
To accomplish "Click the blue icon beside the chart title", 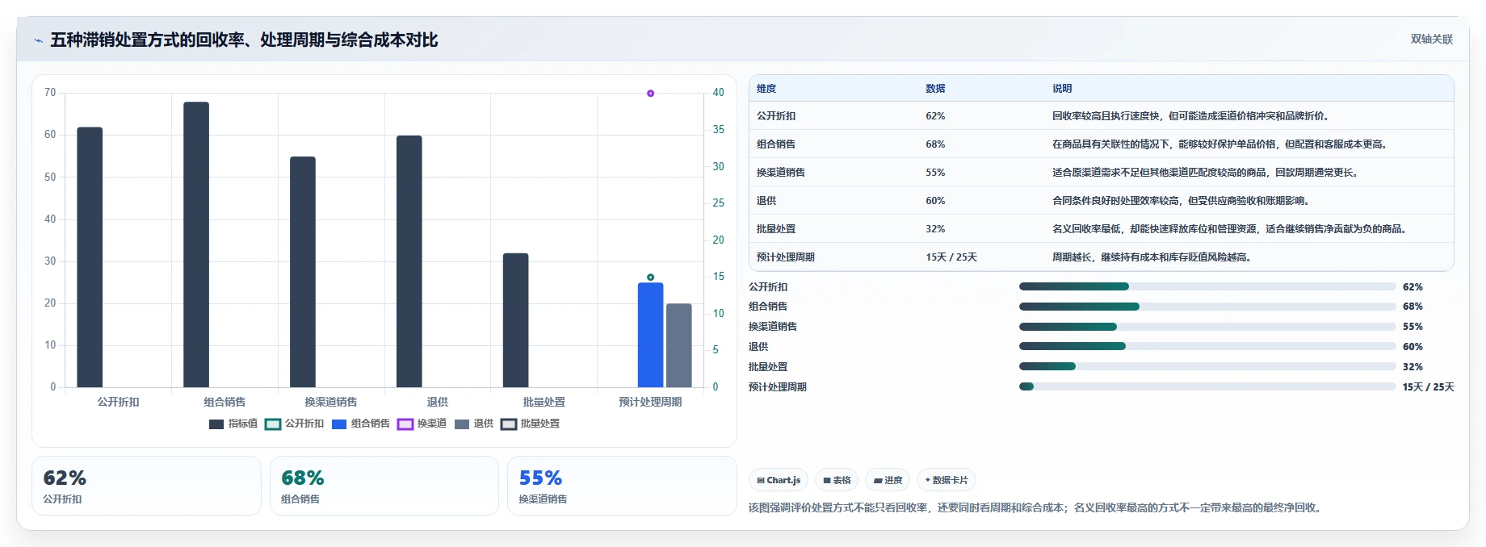I will pos(38,40).
